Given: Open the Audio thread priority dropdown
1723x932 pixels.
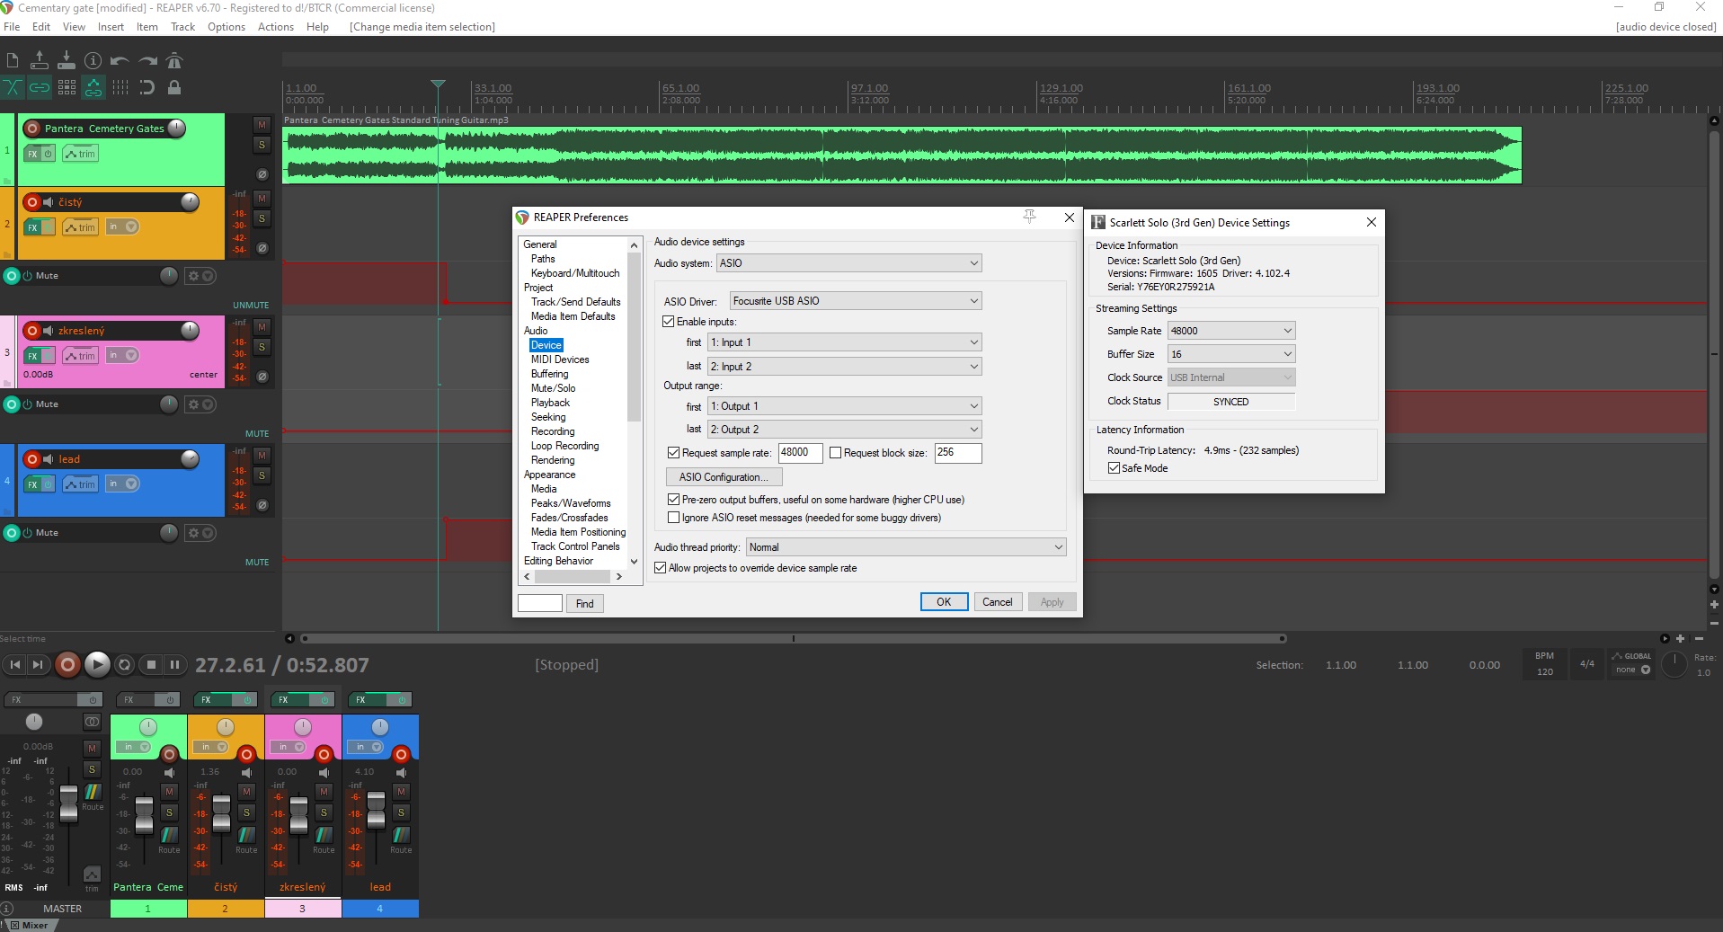Looking at the screenshot, I should point(905,547).
